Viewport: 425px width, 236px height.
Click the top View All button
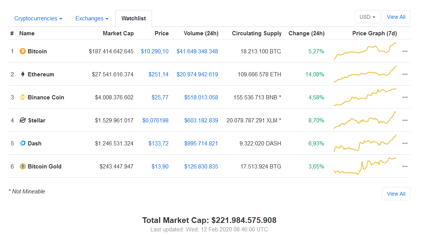396,17
